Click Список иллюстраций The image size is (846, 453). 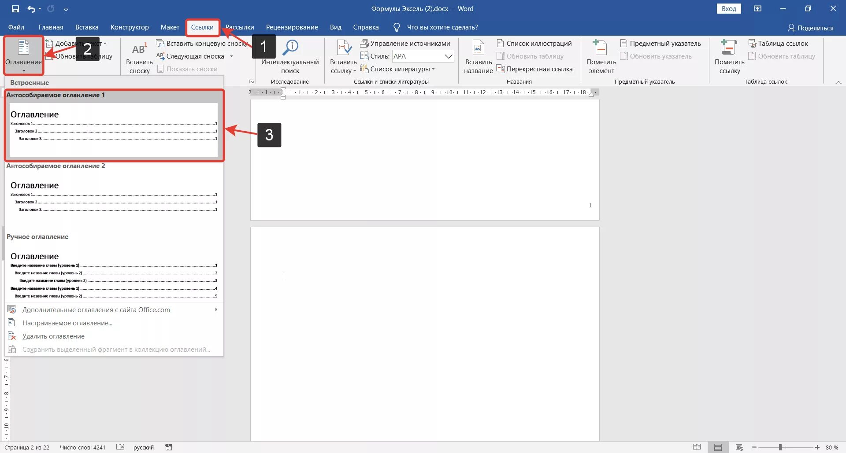(534, 44)
